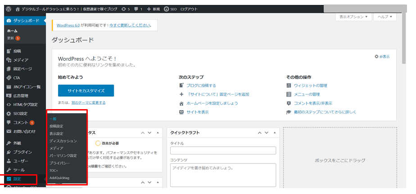Click the WordPress logo in admin bar

(9, 9)
